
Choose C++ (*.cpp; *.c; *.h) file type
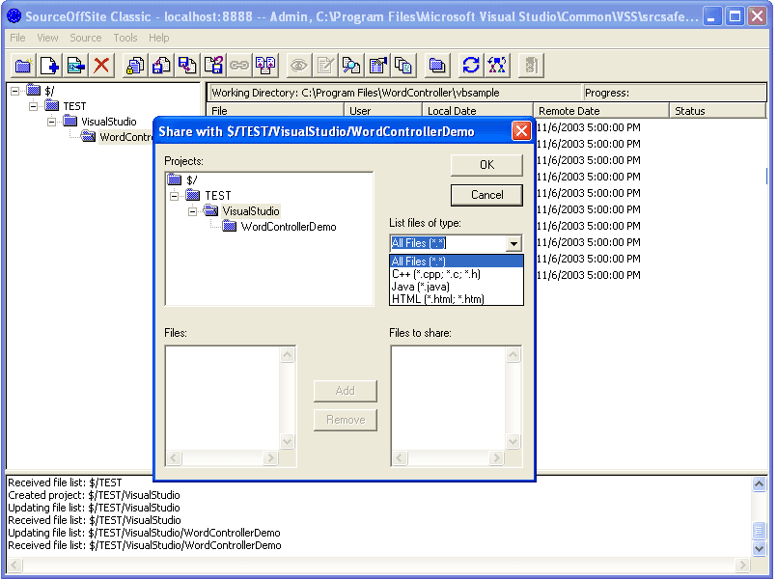pyautogui.click(x=457, y=274)
